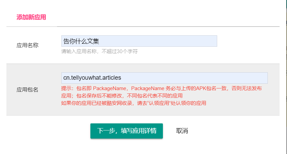The width and height of the screenshot is (287, 154).
Task: Focus the 应用包名 package name field
Action: click(x=164, y=78)
